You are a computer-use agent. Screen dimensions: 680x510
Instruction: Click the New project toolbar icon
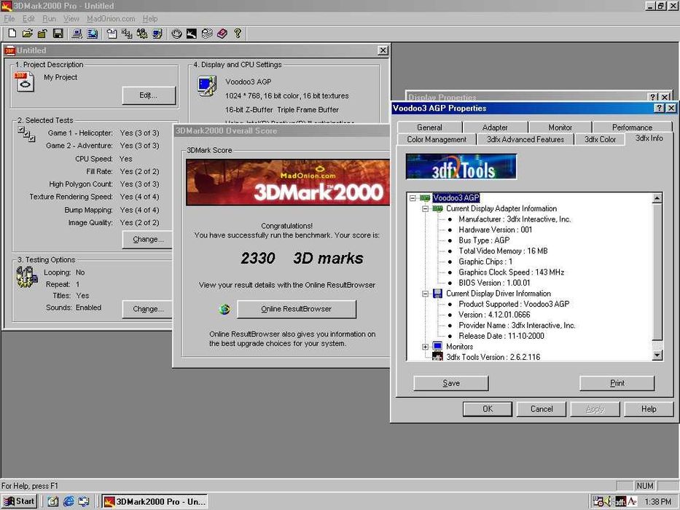pos(12,34)
